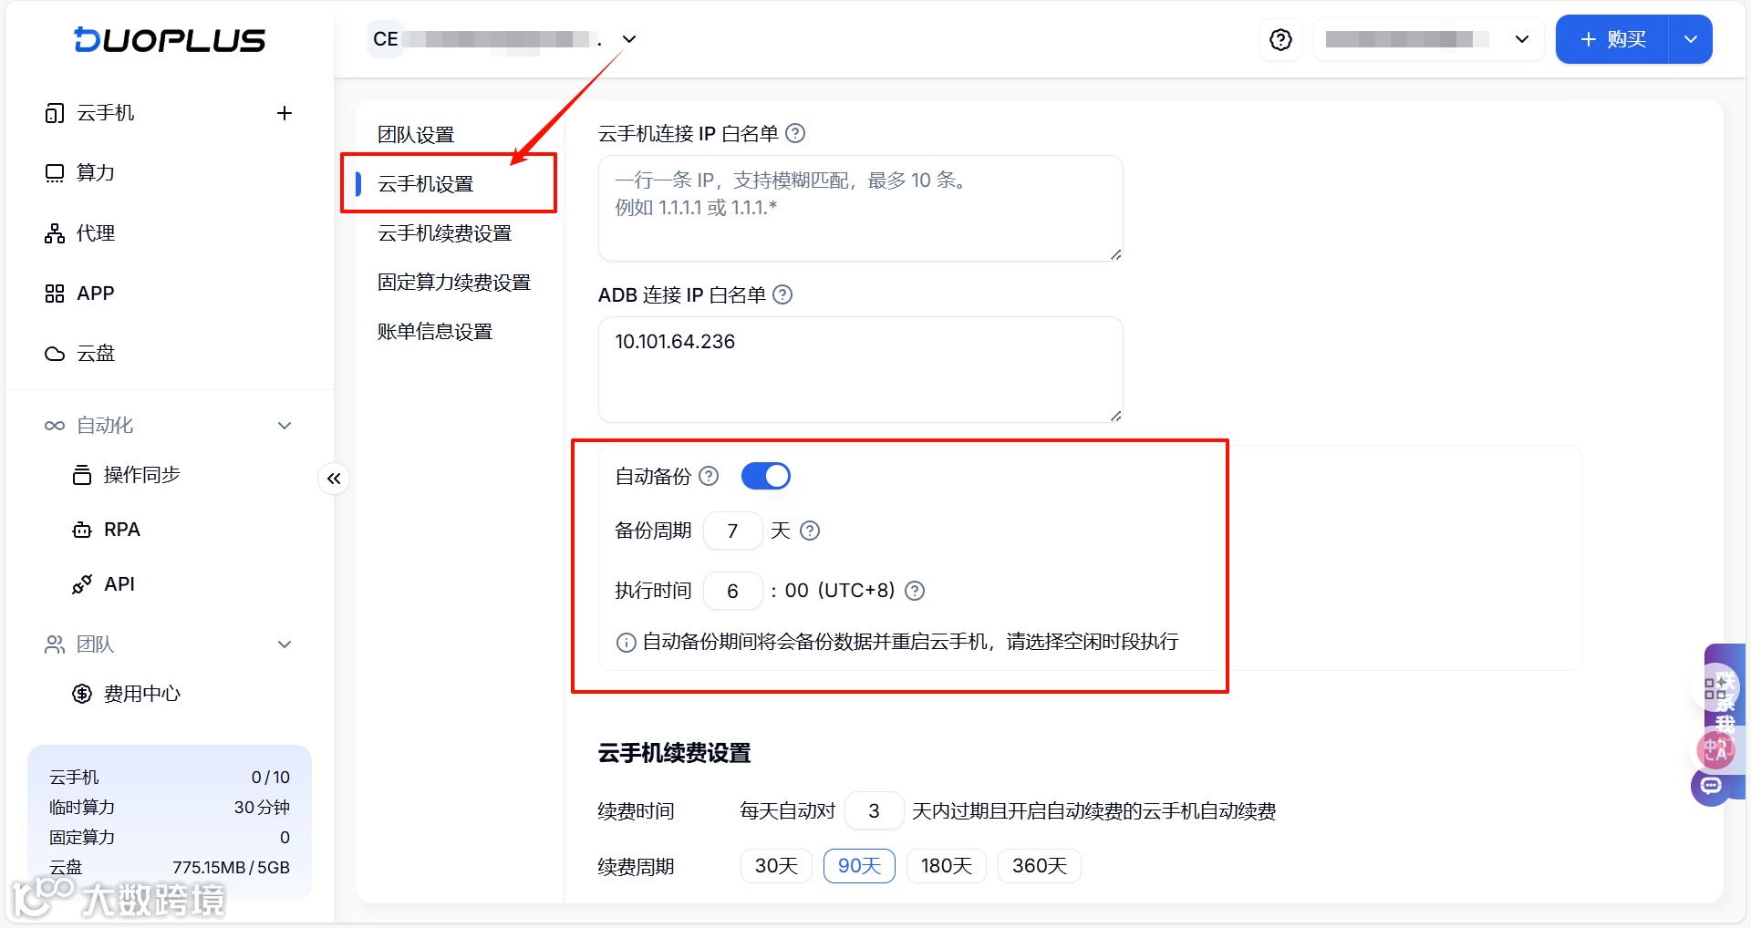This screenshot has width=1751, height=928.
Task: Click the language switch floating icon
Action: 1715,750
